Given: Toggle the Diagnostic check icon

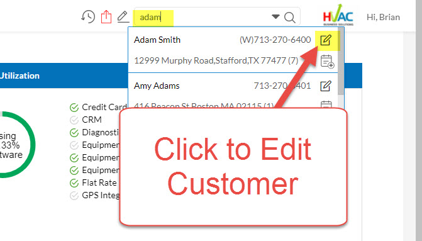Looking at the screenshot, I should 74,133.
